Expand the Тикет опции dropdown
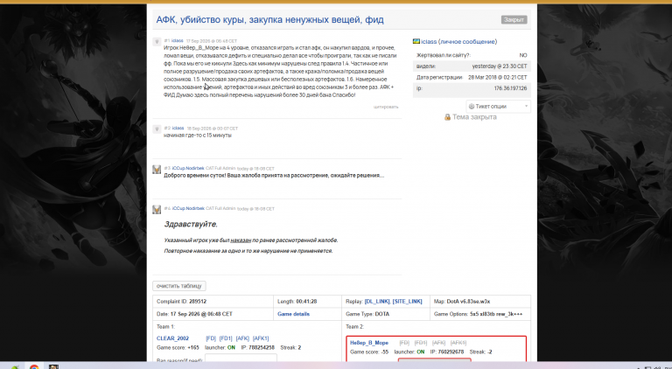 point(498,106)
